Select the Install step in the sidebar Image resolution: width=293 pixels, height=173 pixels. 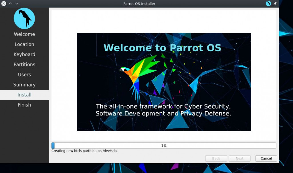[x=25, y=95]
